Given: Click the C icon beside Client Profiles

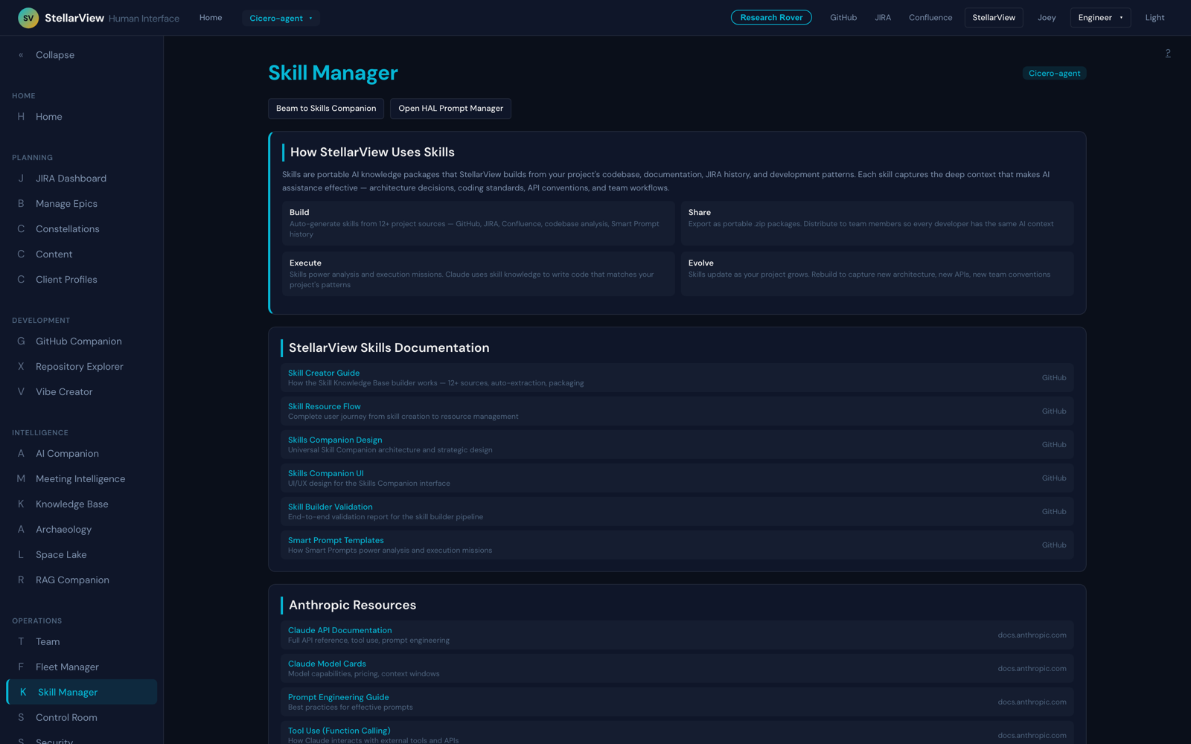Looking at the screenshot, I should coord(21,280).
